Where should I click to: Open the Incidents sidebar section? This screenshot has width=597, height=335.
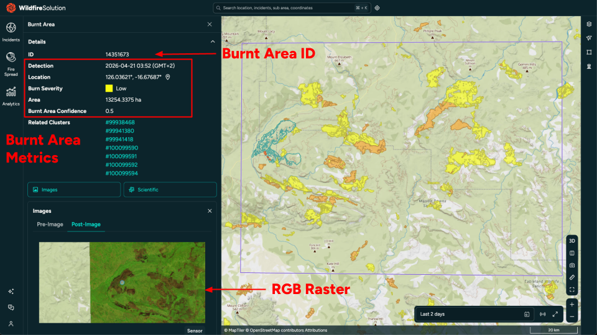(x=11, y=32)
